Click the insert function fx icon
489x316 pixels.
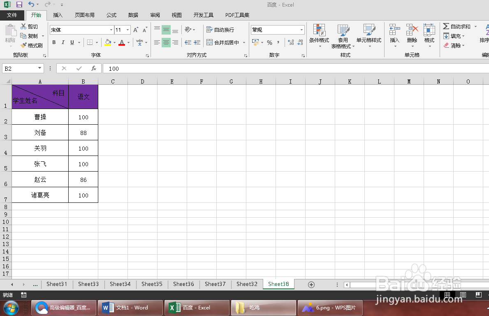93,68
